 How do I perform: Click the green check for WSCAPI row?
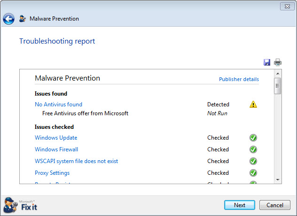coord(253,161)
